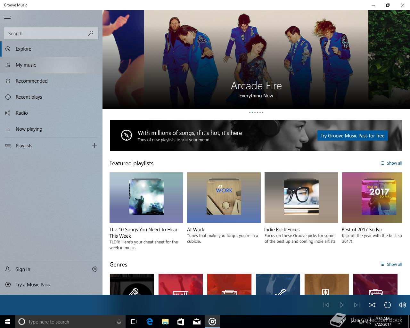410x328 pixels.
Task: Open File Explorer from the taskbar
Action: (165, 322)
